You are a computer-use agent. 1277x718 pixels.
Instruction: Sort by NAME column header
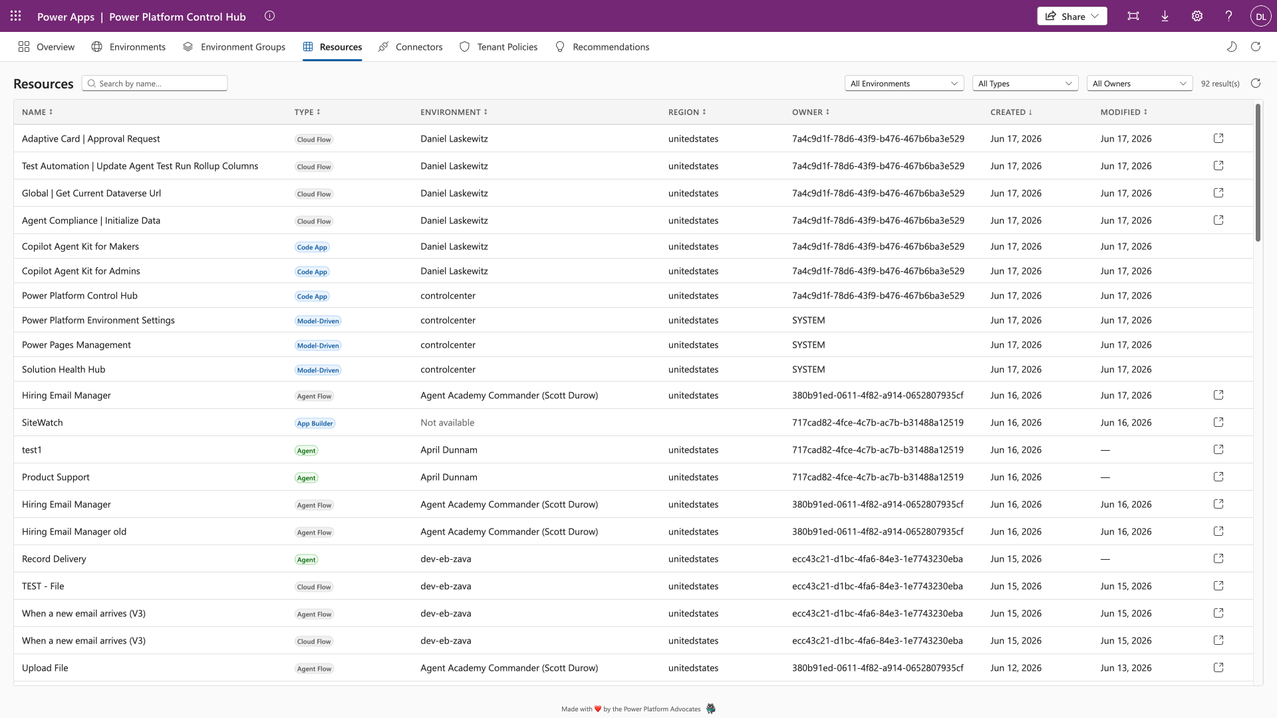click(37, 112)
